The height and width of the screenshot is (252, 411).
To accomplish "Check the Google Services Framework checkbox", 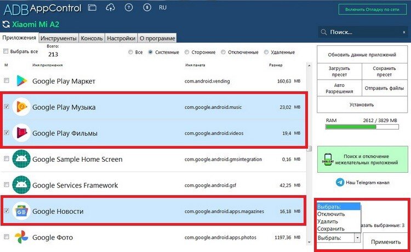I will pyautogui.click(x=7, y=185).
